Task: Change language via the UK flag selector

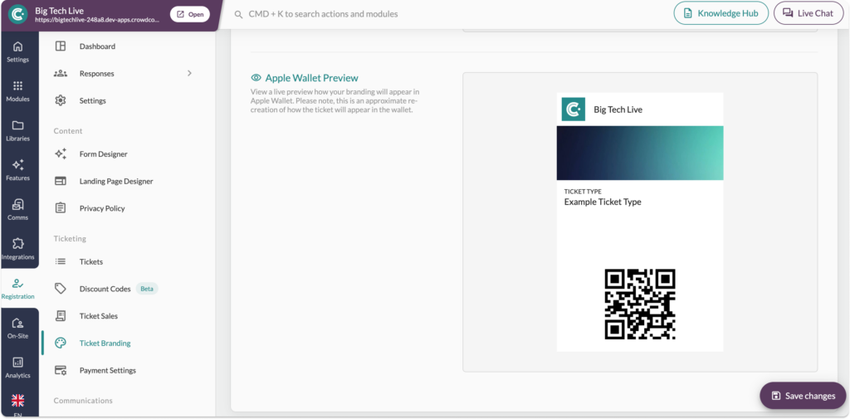Action: (17, 401)
